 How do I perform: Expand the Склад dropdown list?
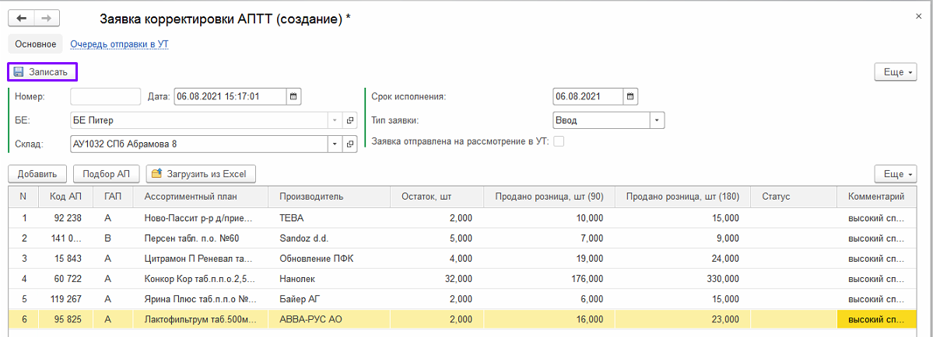(335, 144)
